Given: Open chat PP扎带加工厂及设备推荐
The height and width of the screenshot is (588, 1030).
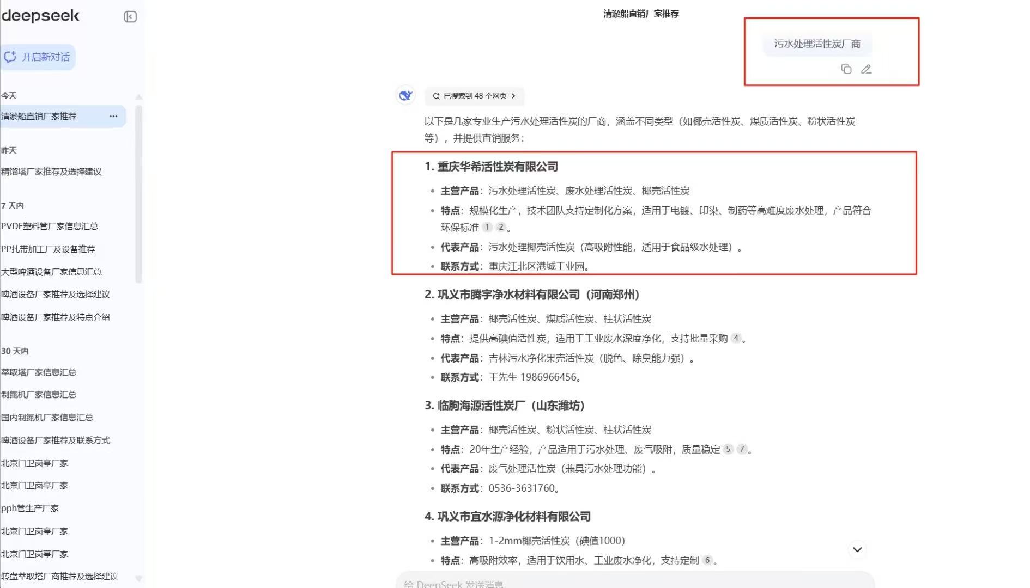Looking at the screenshot, I should click(x=48, y=249).
